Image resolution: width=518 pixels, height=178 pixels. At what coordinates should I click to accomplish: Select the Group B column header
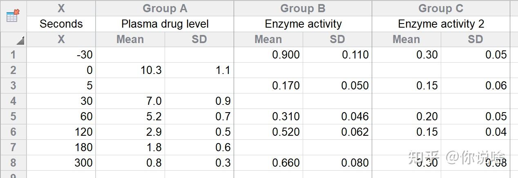tap(303, 8)
